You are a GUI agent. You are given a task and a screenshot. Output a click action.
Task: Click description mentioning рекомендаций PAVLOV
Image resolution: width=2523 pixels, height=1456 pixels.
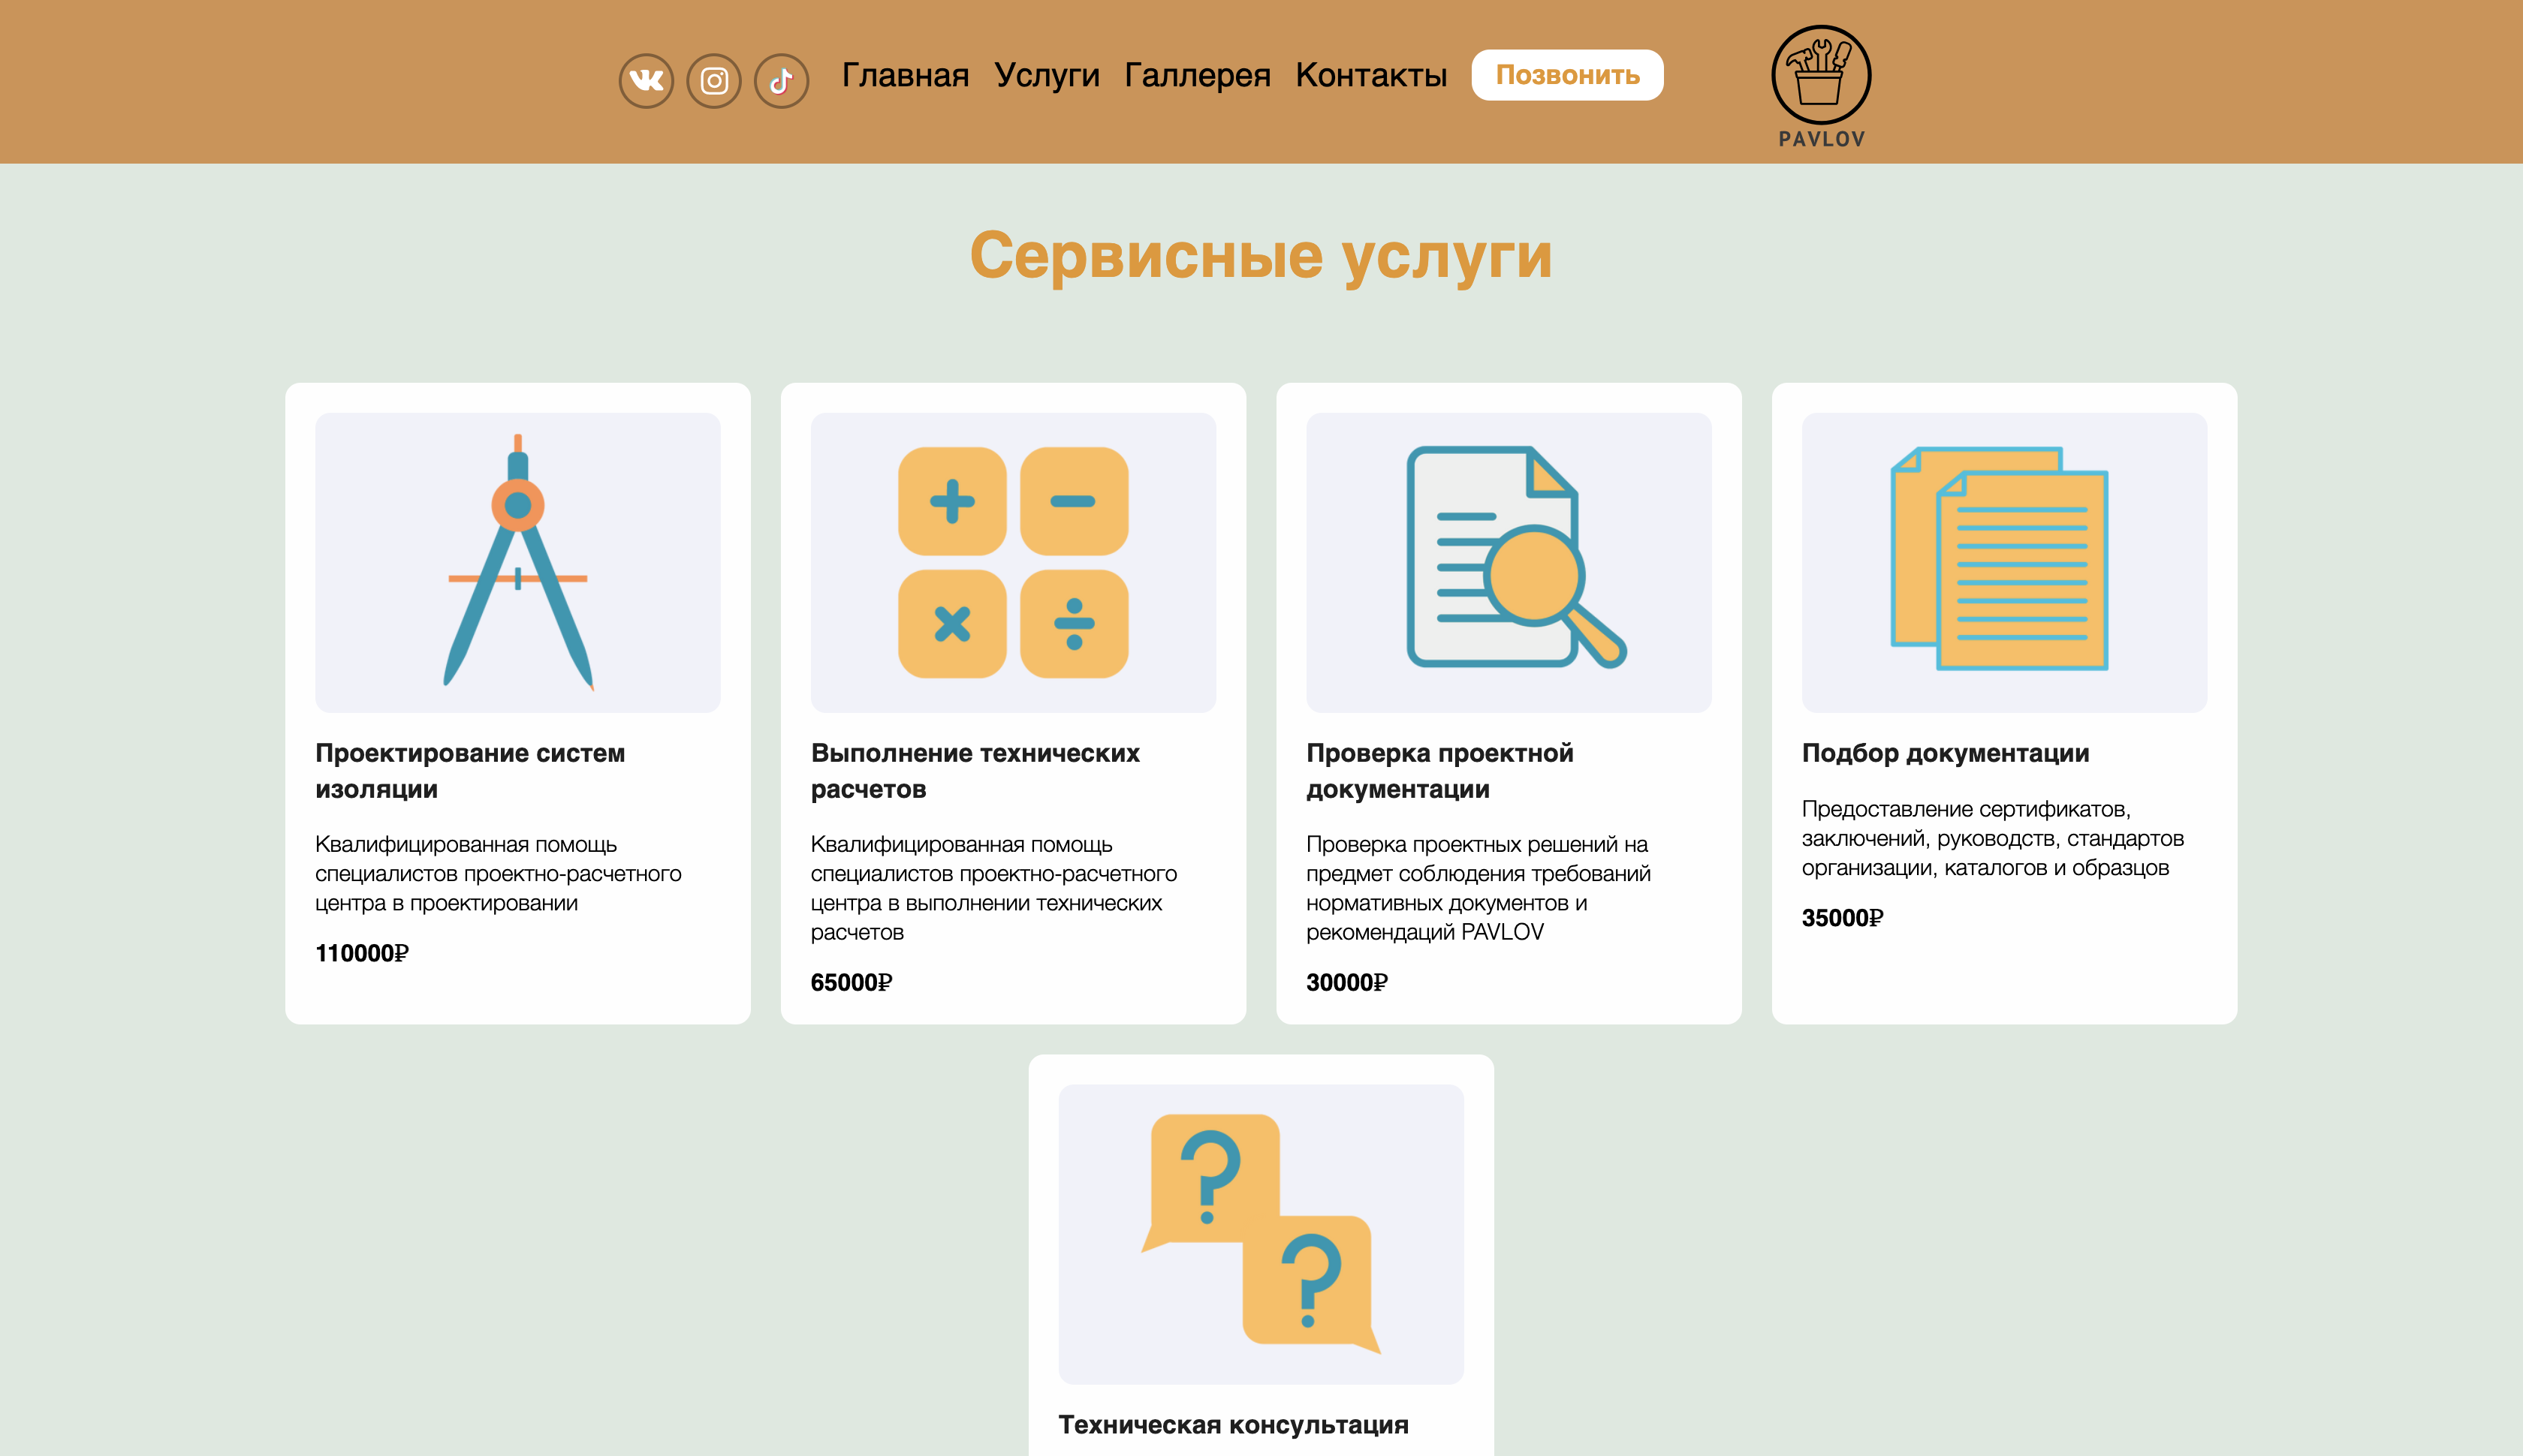[1479, 888]
